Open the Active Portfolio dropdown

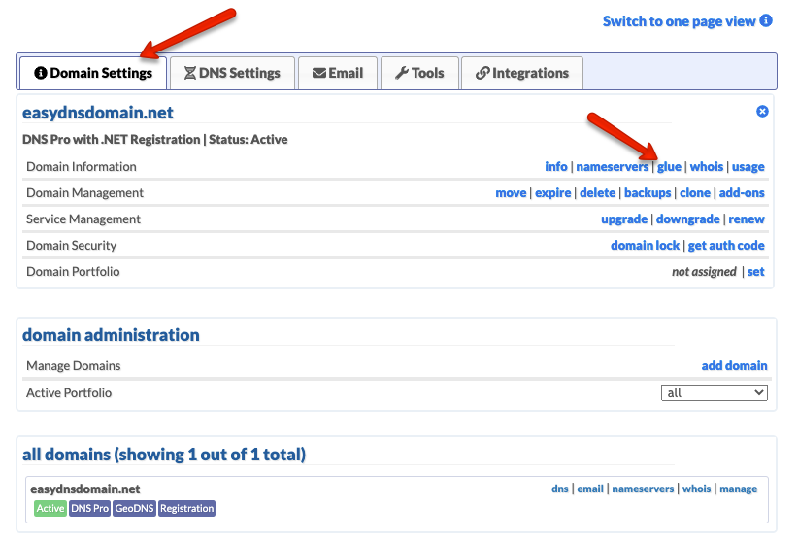715,392
